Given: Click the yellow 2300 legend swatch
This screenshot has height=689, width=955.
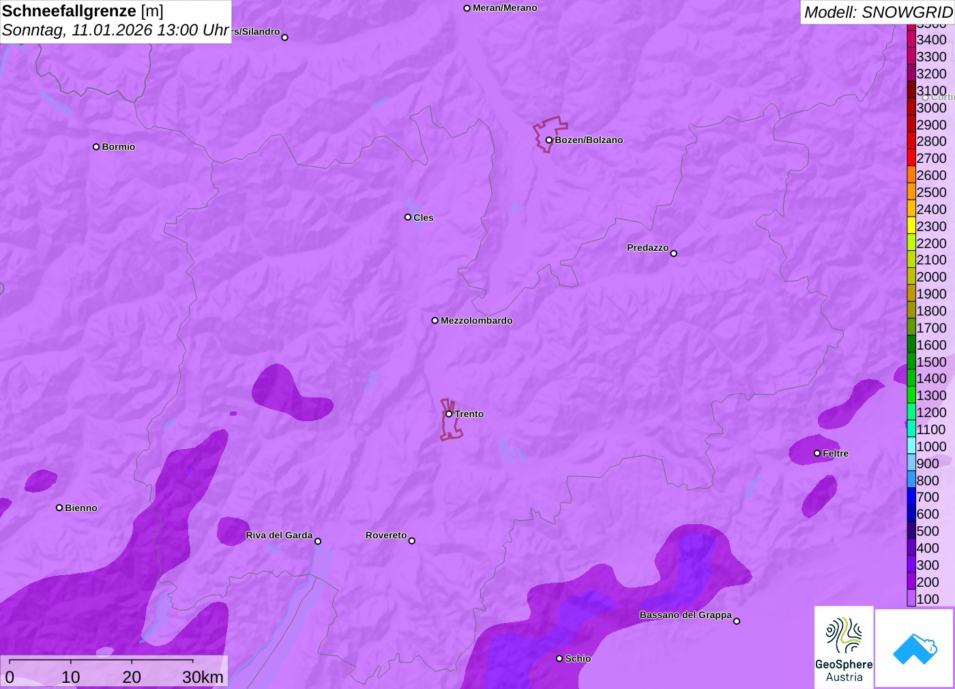Looking at the screenshot, I should pyautogui.click(x=911, y=226).
